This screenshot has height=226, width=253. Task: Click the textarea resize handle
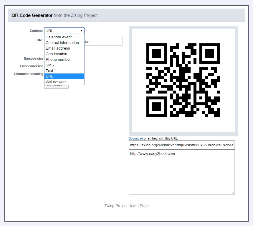pyautogui.click(x=233, y=193)
